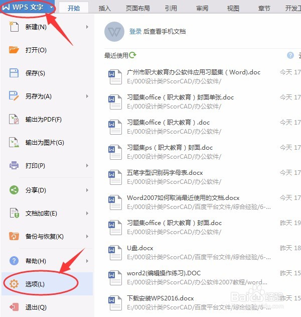Click the gear icon beside 选项(L)
Screen dimensions: 301x317
coord(14,284)
